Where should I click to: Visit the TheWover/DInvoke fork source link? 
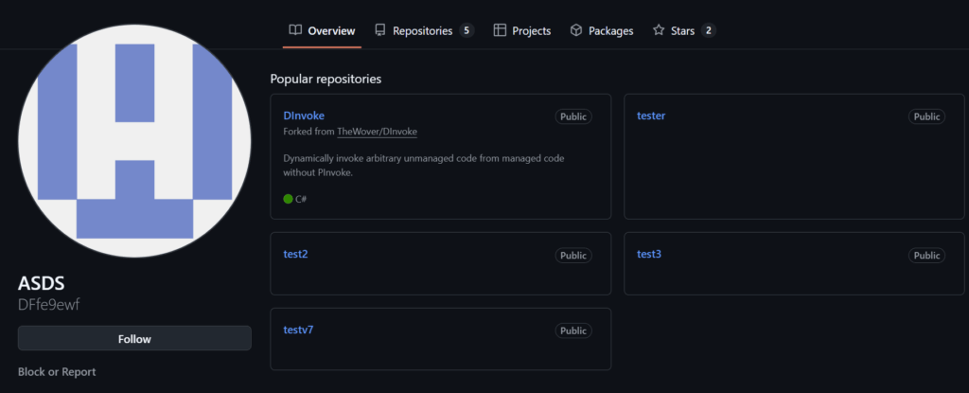click(377, 132)
